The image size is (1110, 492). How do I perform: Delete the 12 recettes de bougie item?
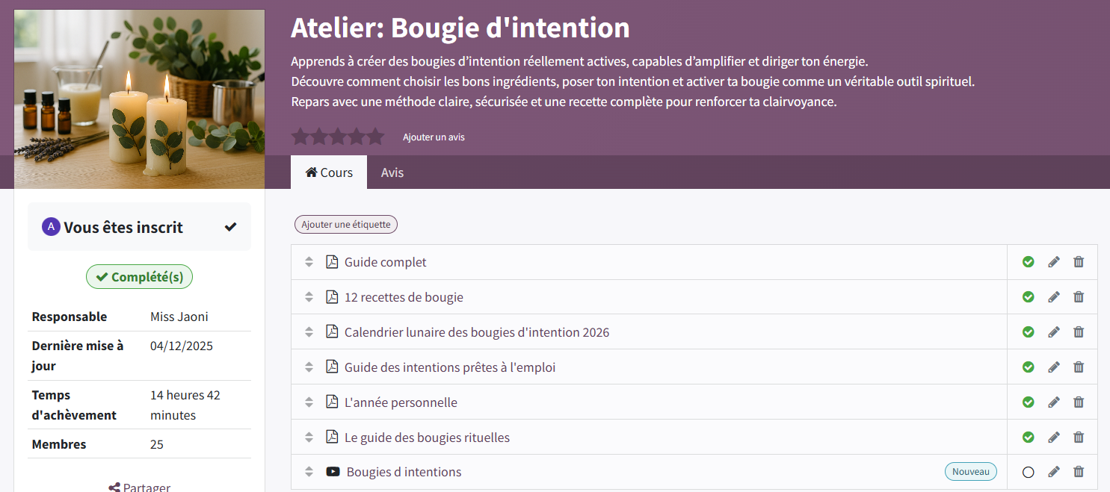[x=1079, y=297]
